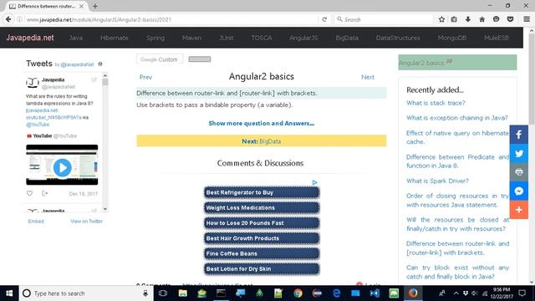Click the grey search button beside Google Custom

point(200,59)
